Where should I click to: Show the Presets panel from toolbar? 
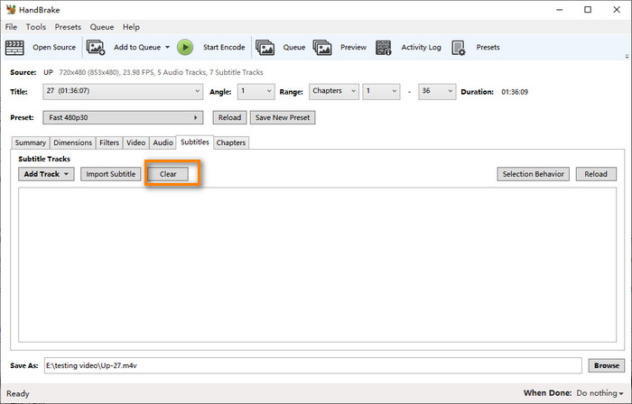[488, 47]
